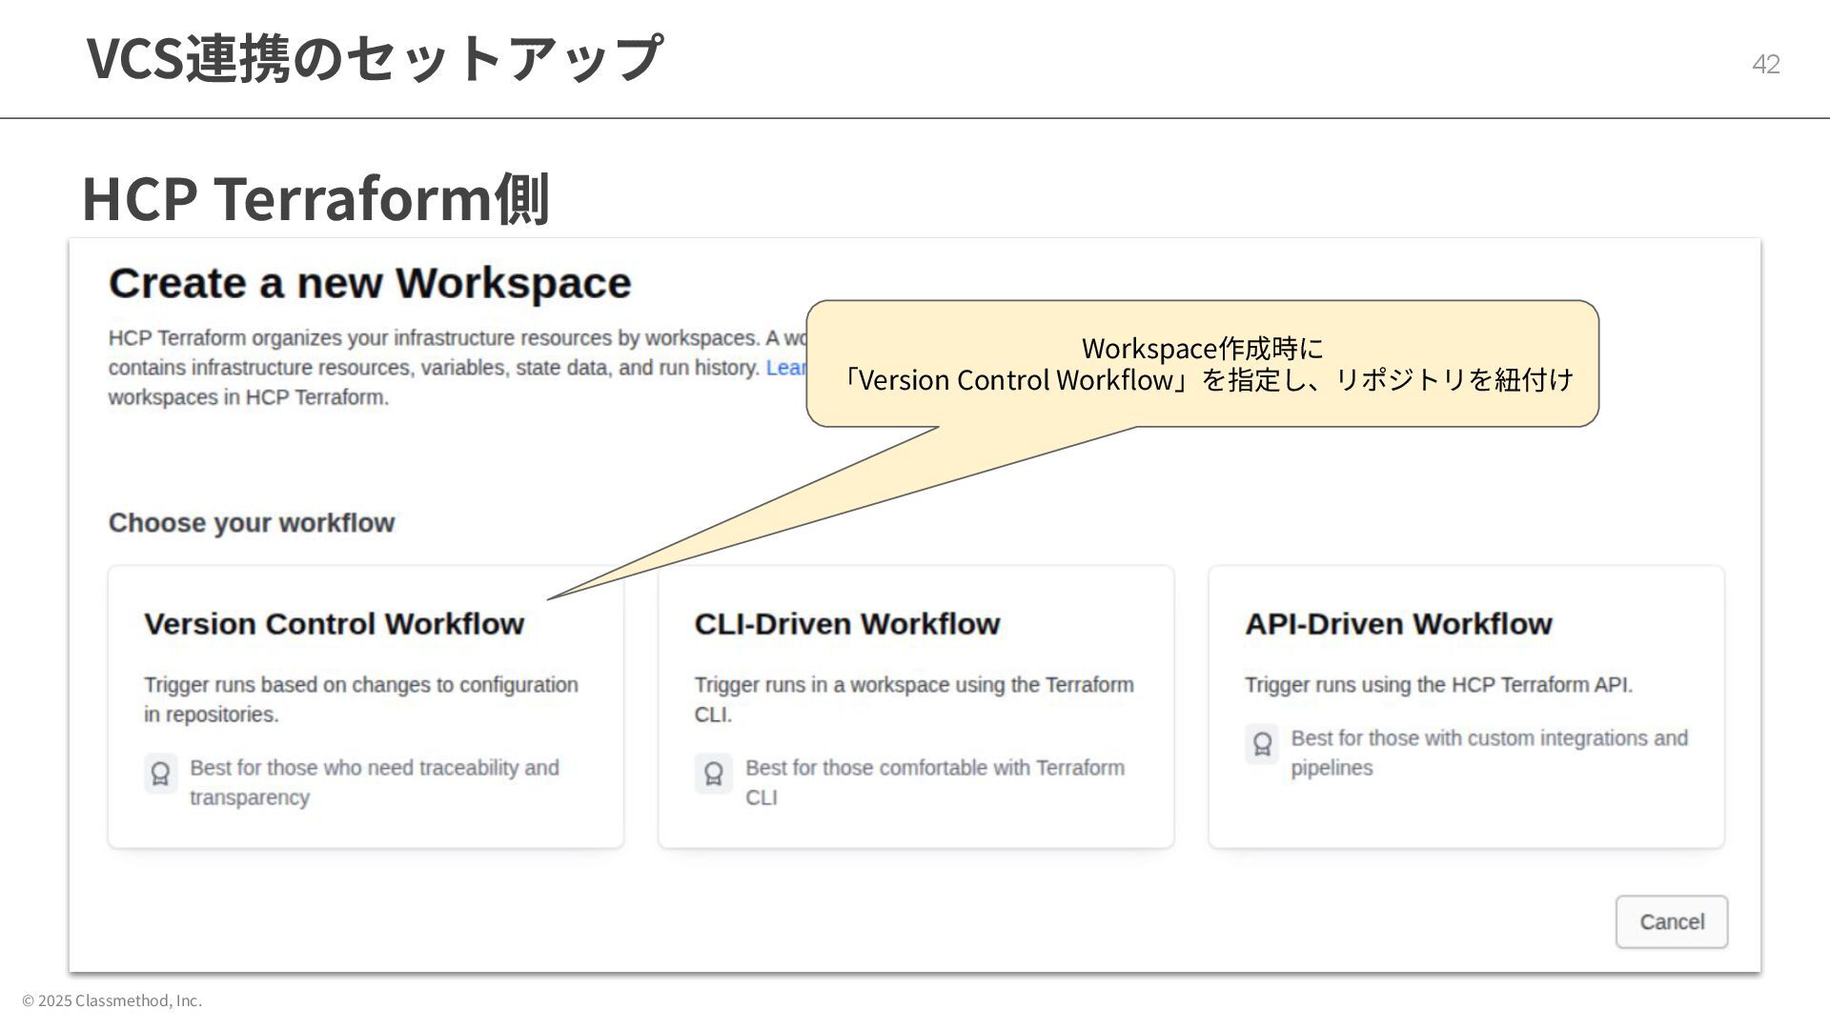The image size is (1830, 1029).
Task: Click the ribbon icon in API-Driven card
Action: click(x=1262, y=743)
